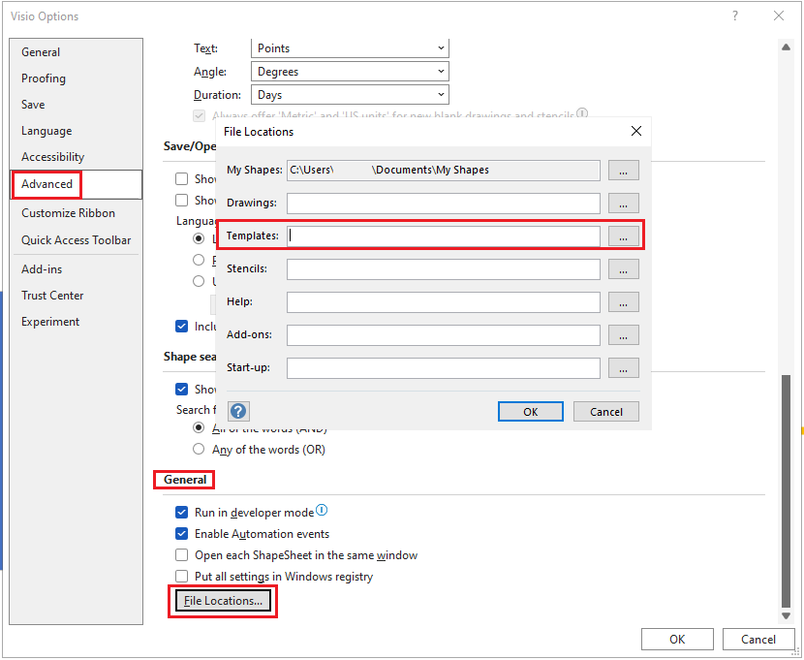Click the options pane vertical scrollbar thumb
This screenshot has width=804, height=660.
coord(786,490)
